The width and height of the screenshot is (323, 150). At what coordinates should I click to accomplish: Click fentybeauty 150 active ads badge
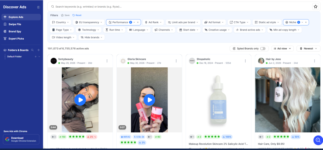pos(62,137)
